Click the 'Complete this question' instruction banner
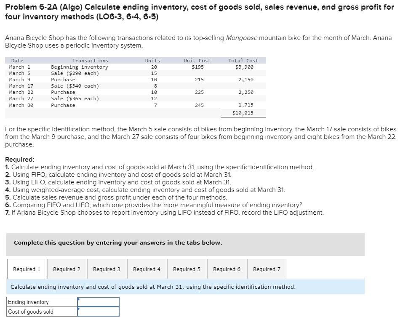Screen dimensions: 403x325 click(x=185, y=244)
